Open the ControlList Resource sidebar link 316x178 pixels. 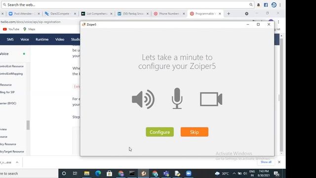[x=12, y=66]
